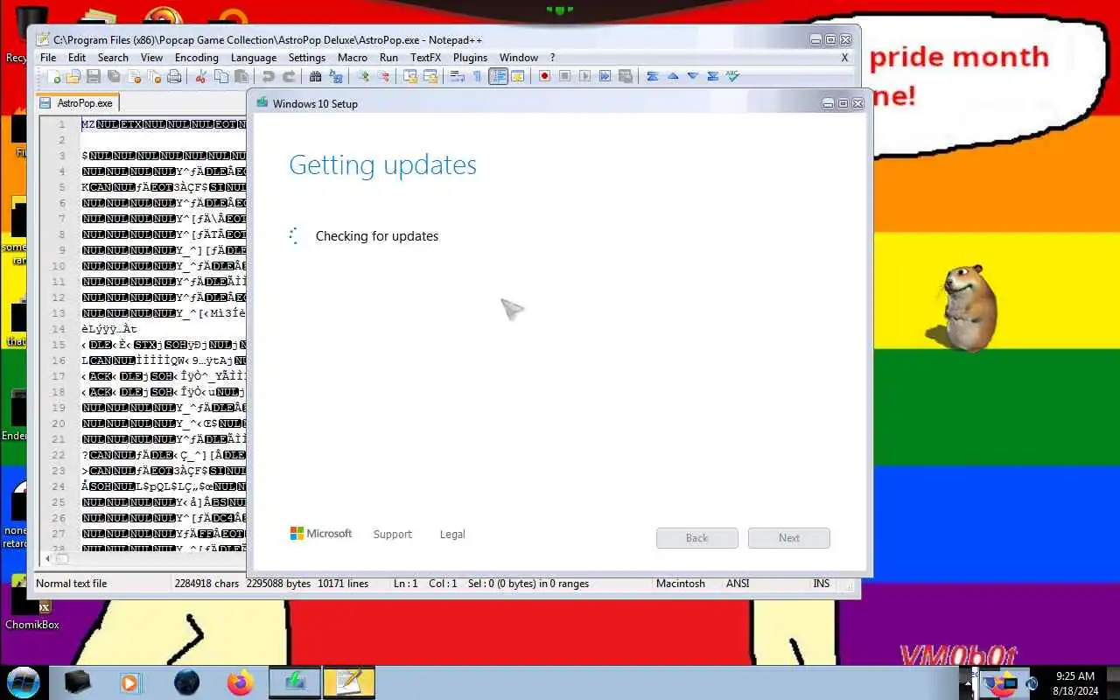
Task: Synchronize vertical scrolling
Action: click(409, 76)
